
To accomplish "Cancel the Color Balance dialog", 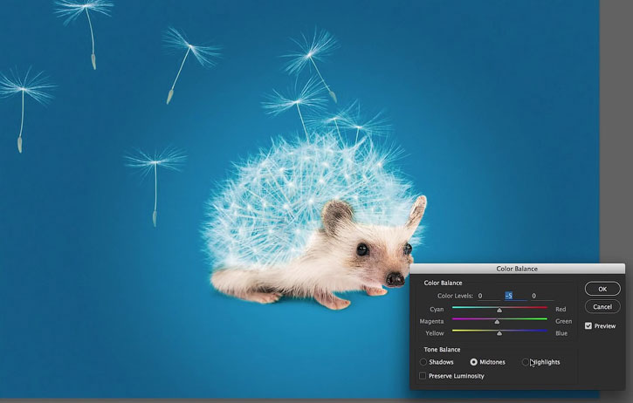I will coord(602,306).
